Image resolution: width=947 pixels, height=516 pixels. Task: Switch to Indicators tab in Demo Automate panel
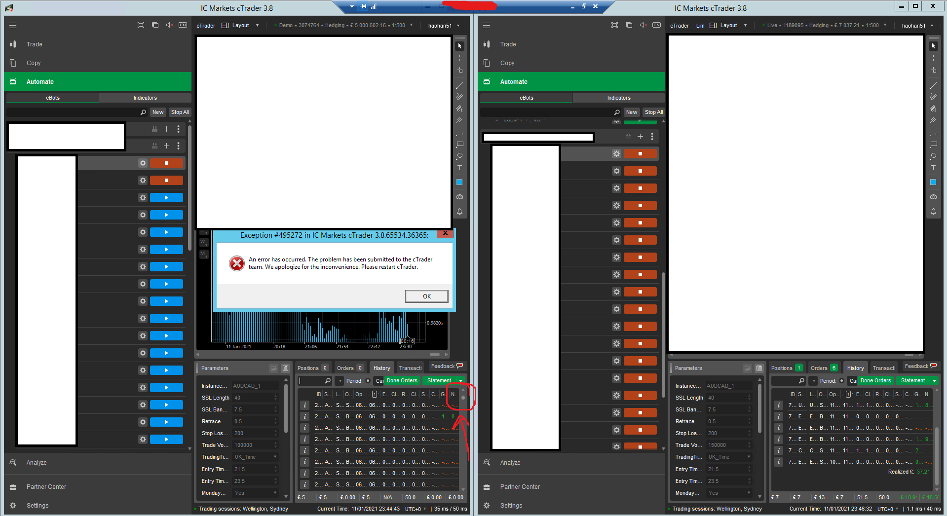(145, 98)
